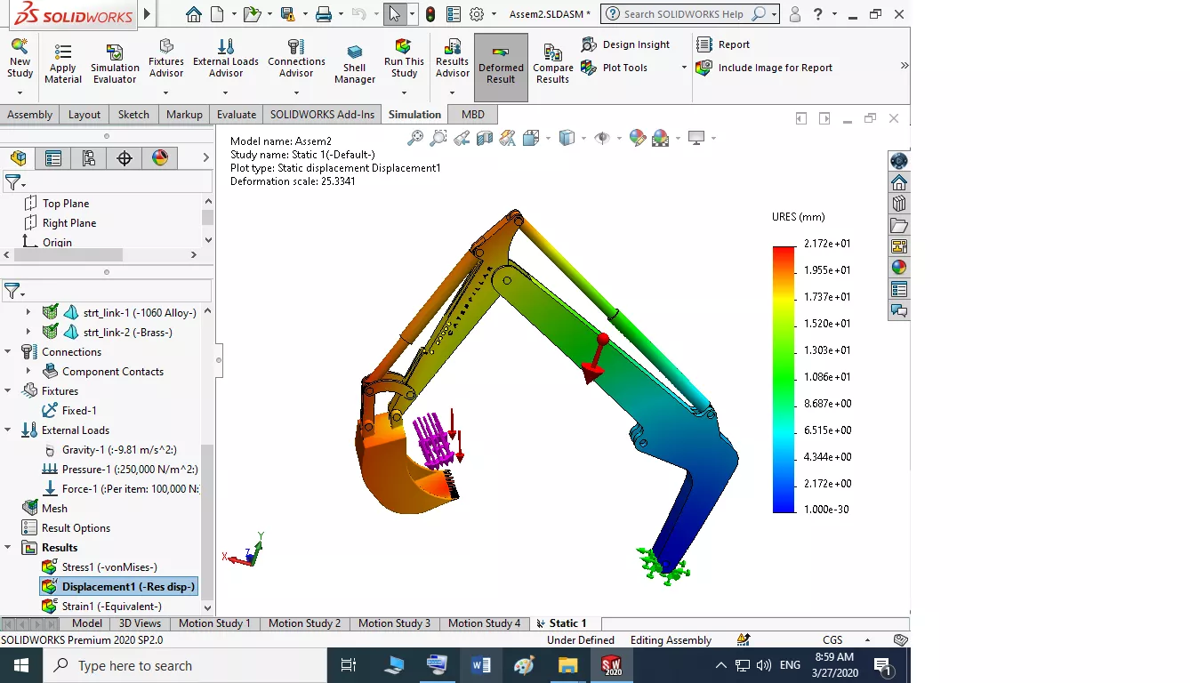Collapse the External Loads tree node

(x=8, y=430)
